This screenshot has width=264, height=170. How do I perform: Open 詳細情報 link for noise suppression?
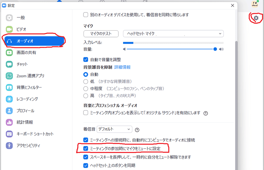pos(122,67)
